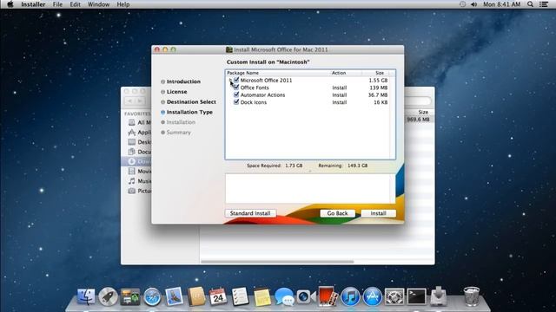This screenshot has width=556, height=312.
Task: Launch Safari compass icon in Dock
Action: (x=152, y=296)
